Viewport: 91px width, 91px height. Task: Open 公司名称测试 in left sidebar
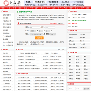tap(7, 74)
